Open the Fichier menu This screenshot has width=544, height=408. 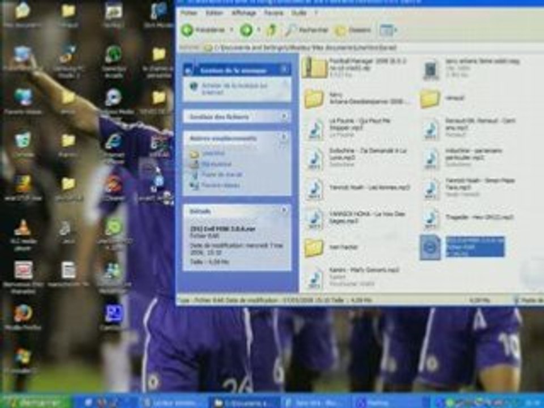189,13
